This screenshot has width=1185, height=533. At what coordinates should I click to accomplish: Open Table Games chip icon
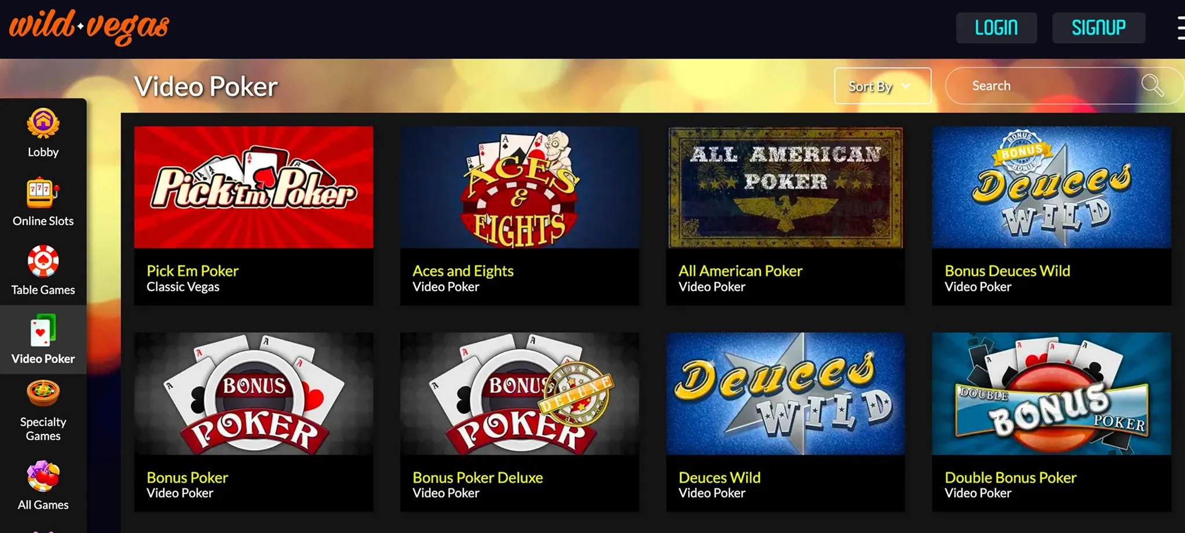(43, 261)
